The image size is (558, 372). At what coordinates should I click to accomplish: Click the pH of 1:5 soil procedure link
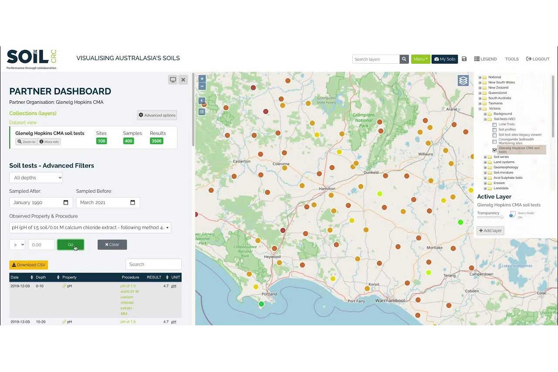pyautogui.click(x=129, y=300)
